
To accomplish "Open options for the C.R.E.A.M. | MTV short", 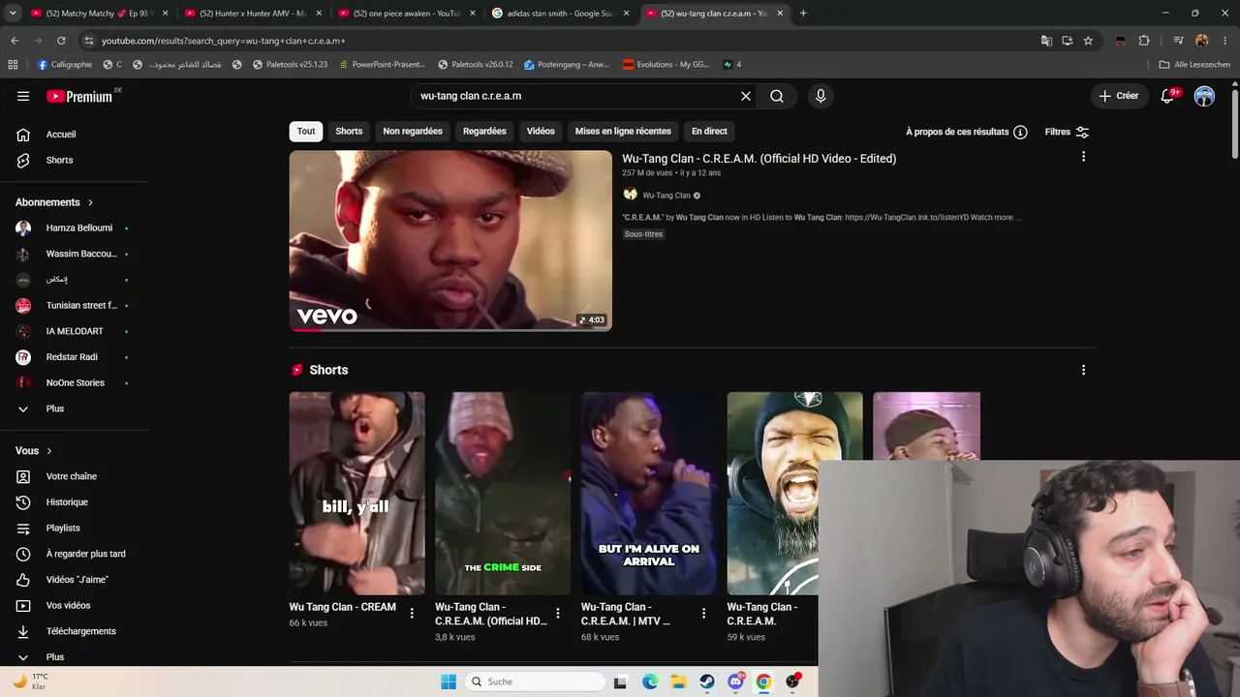I will [x=704, y=613].
